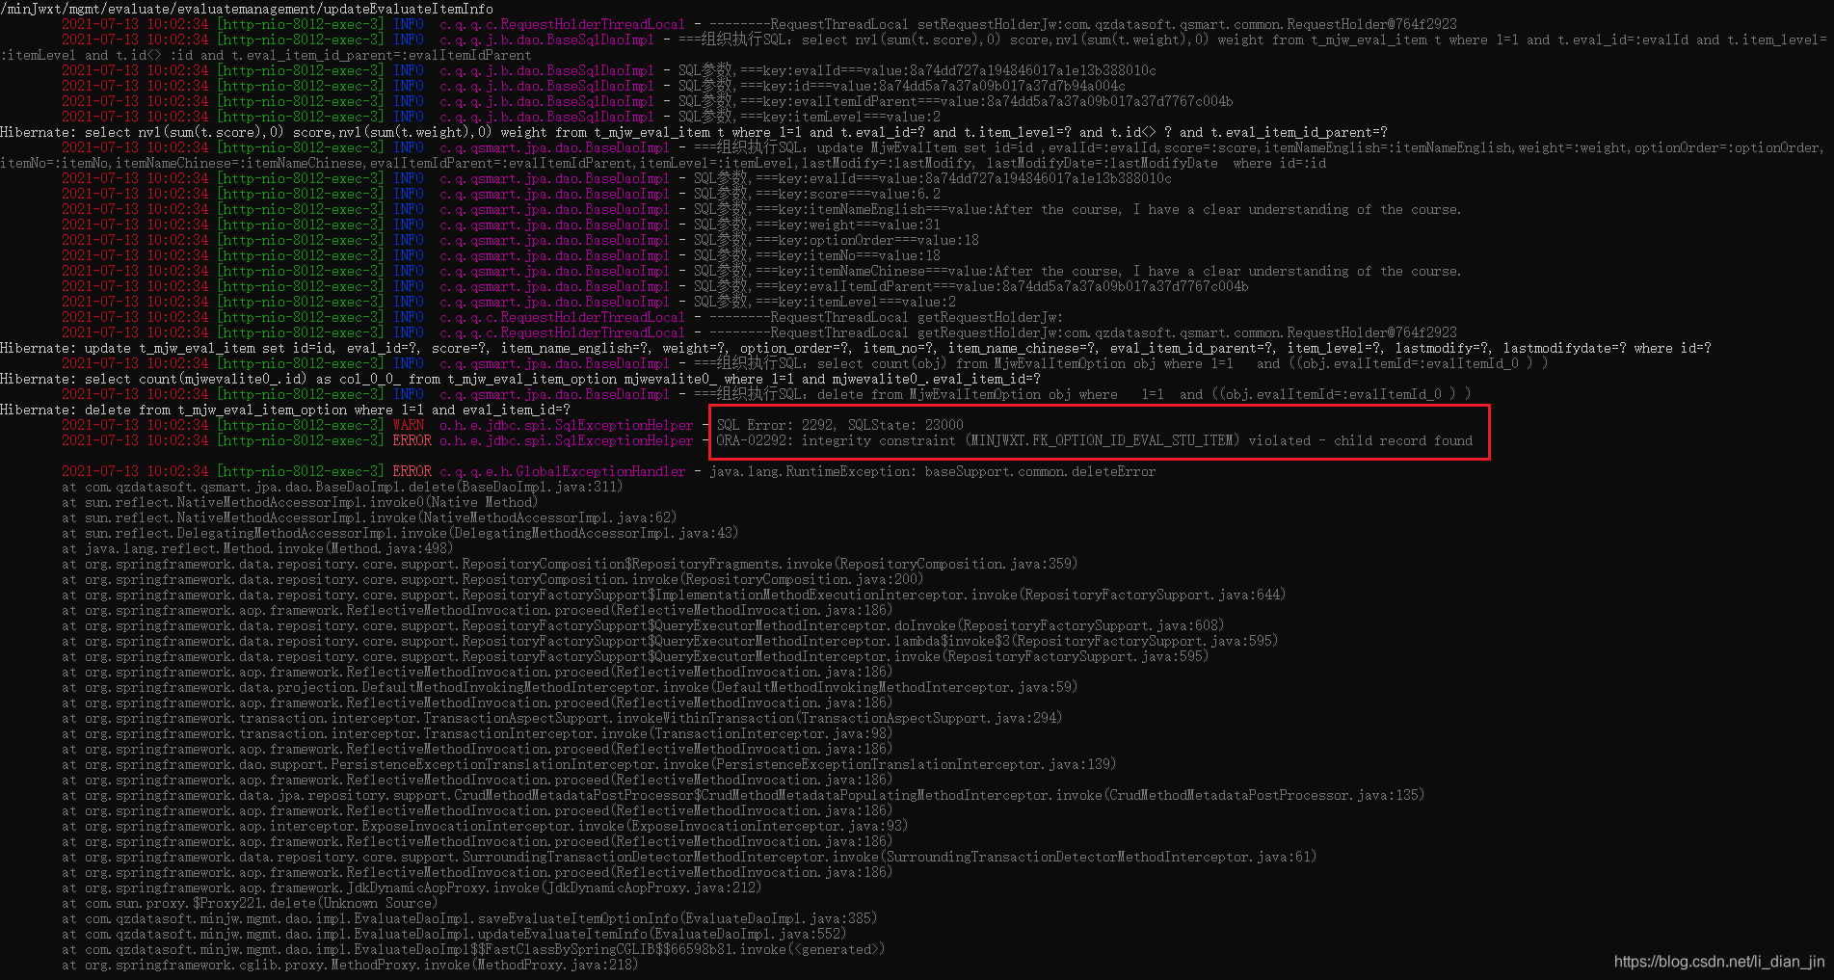This screenshot has height=980, width=1834.
Task: Click the GlobalExceptionHandler logger name
Action: coord(563,471)
